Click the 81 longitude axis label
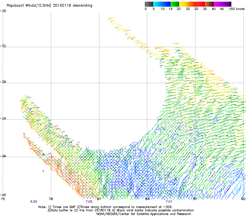The width and height of the screenshot is (246, 216). pyautogui.click(x=99, y=199)
